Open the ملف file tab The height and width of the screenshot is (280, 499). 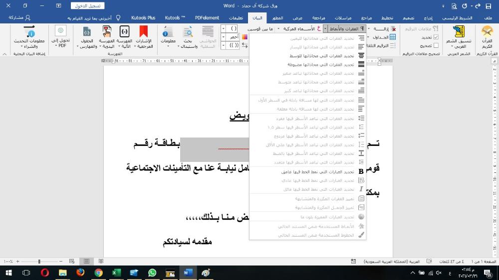(x=488, y=18)
